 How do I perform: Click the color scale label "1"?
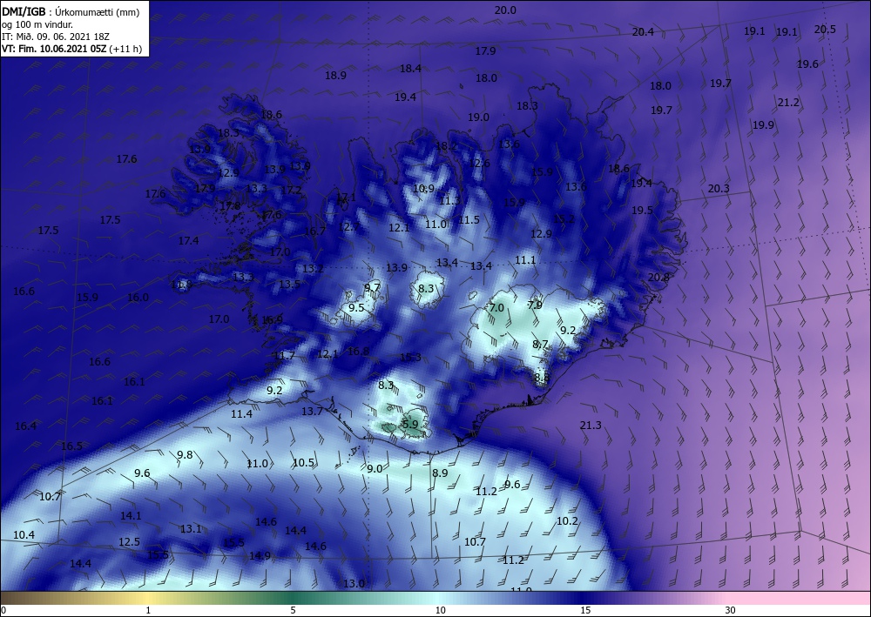[x=148, y=610]
